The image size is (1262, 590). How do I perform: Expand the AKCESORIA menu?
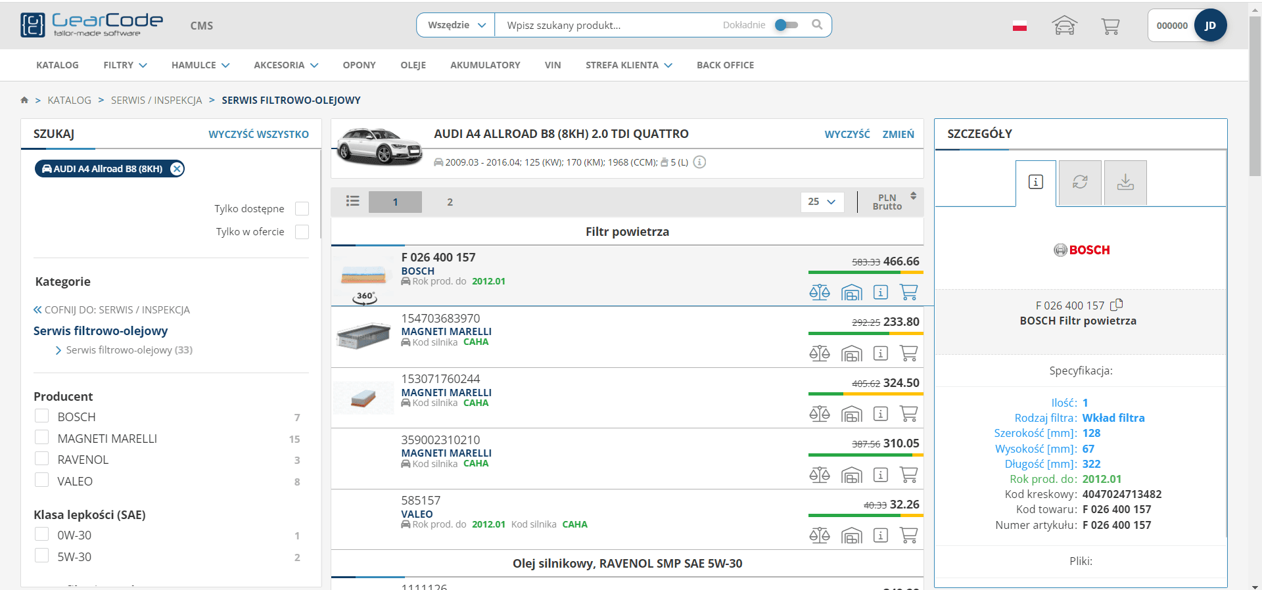tap(286, 65)
